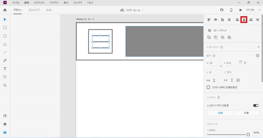Align selected objects to left
Viewport: 263px width, 138px height.
237,20
